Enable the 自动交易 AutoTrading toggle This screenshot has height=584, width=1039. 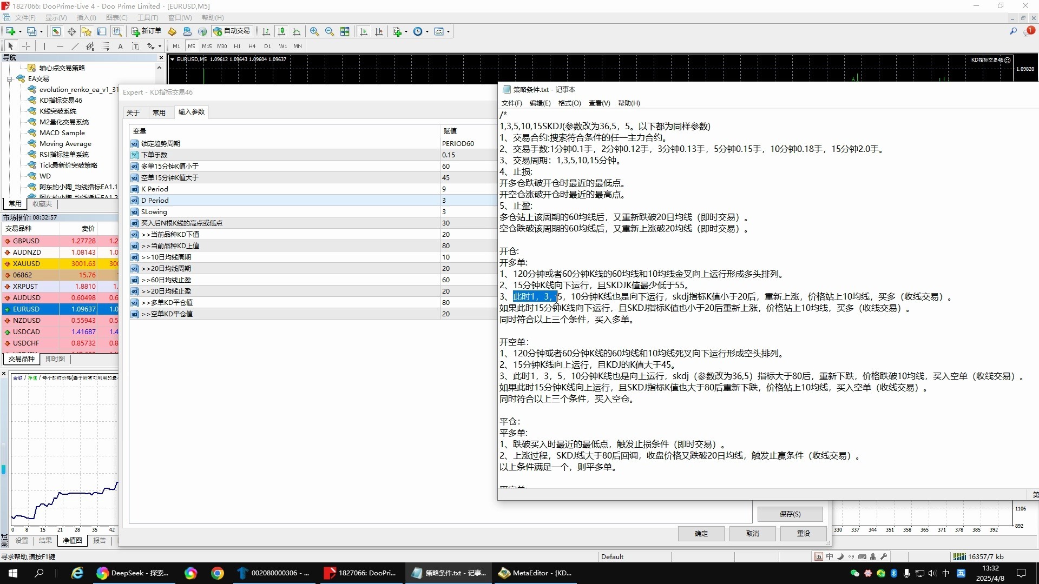pos(233,31)
